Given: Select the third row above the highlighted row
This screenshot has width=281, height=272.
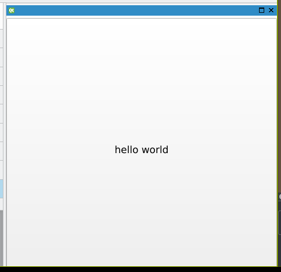Looking at the screenshot, I should click(1, 132).
